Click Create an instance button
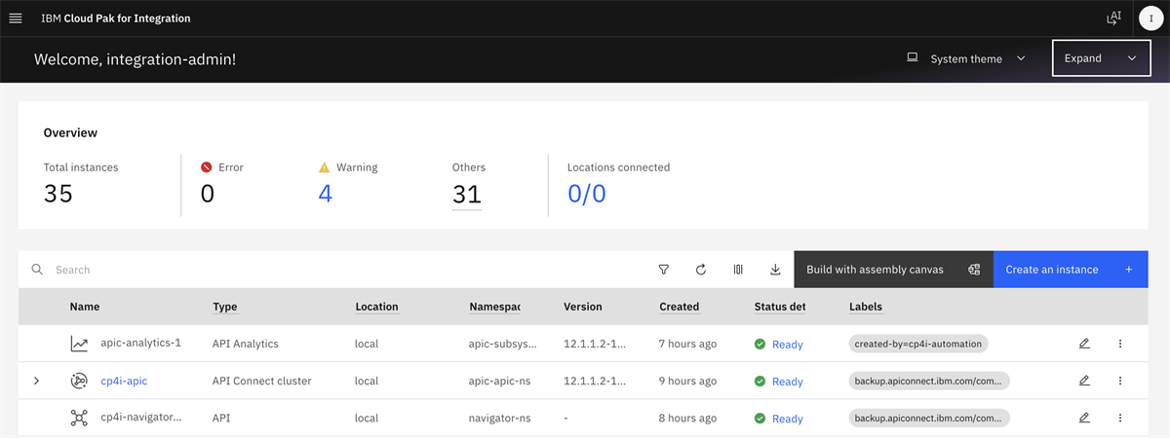Viewport: 1170px width, 438px height. (1071, 270)
